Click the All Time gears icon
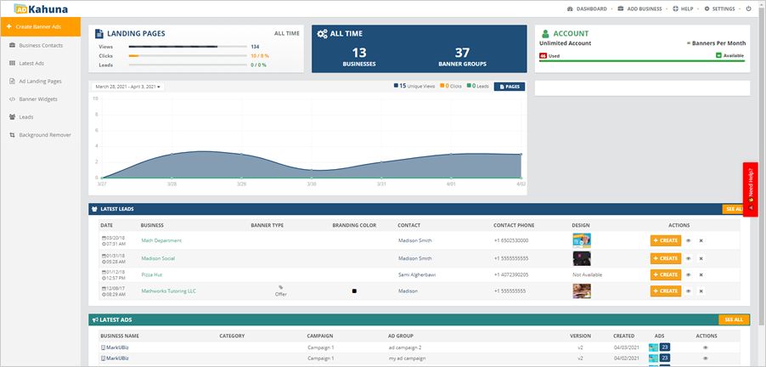This screenshot has height=367, width=766. (x=323, y=34)
